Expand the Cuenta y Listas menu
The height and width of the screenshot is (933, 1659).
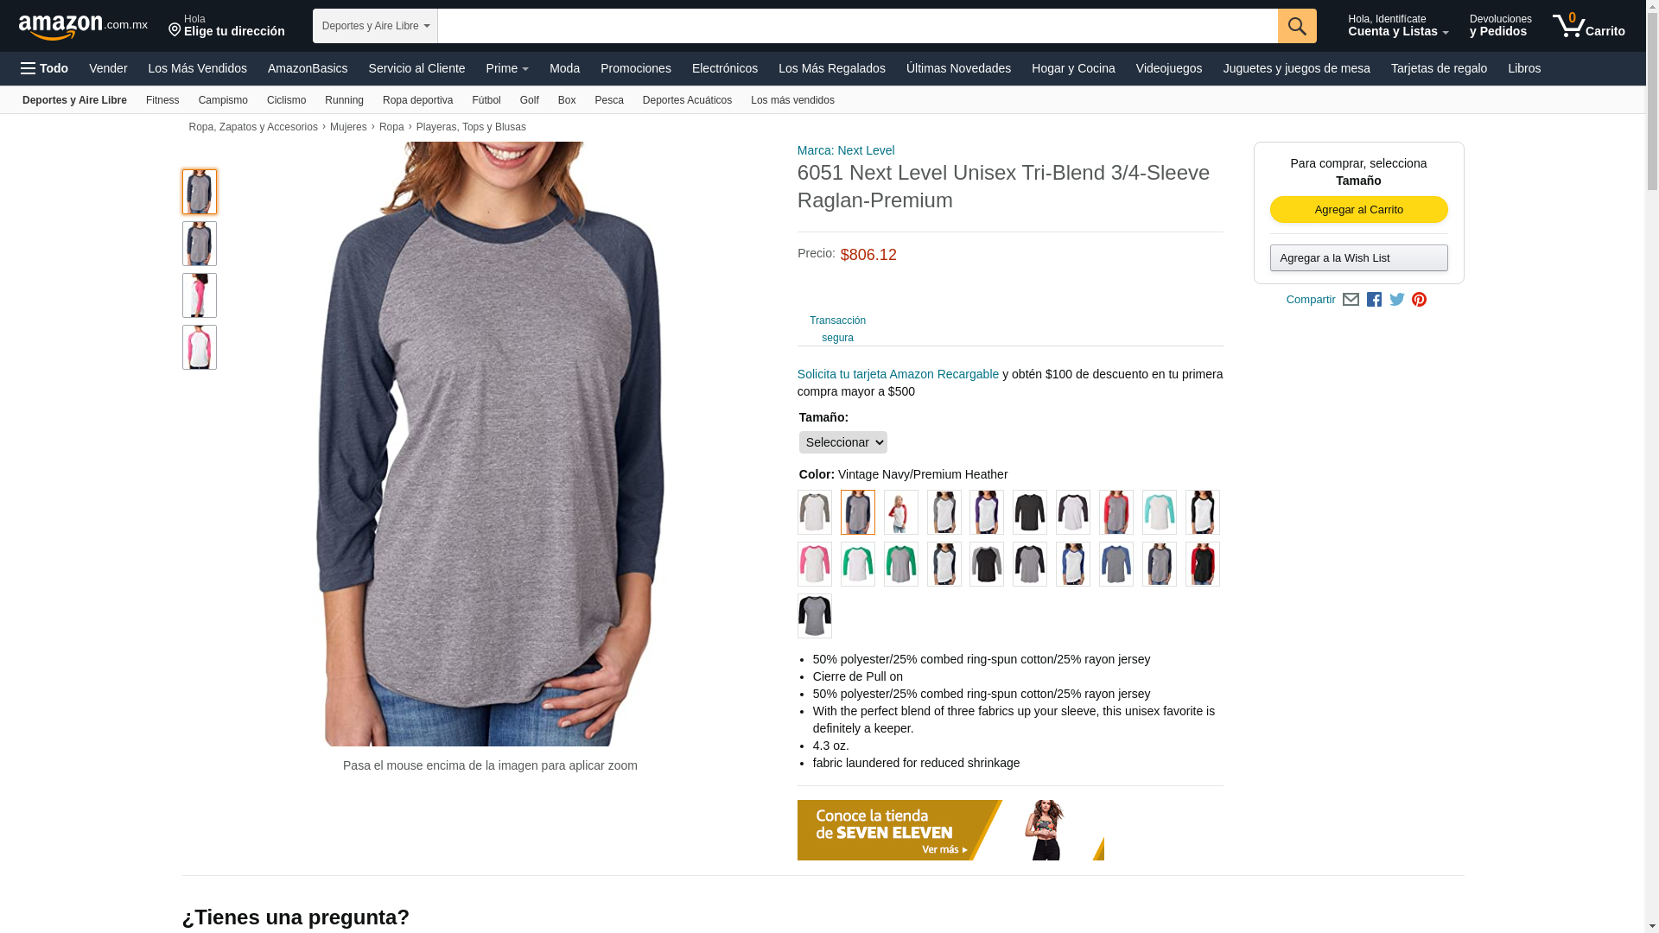point(1398,26)
